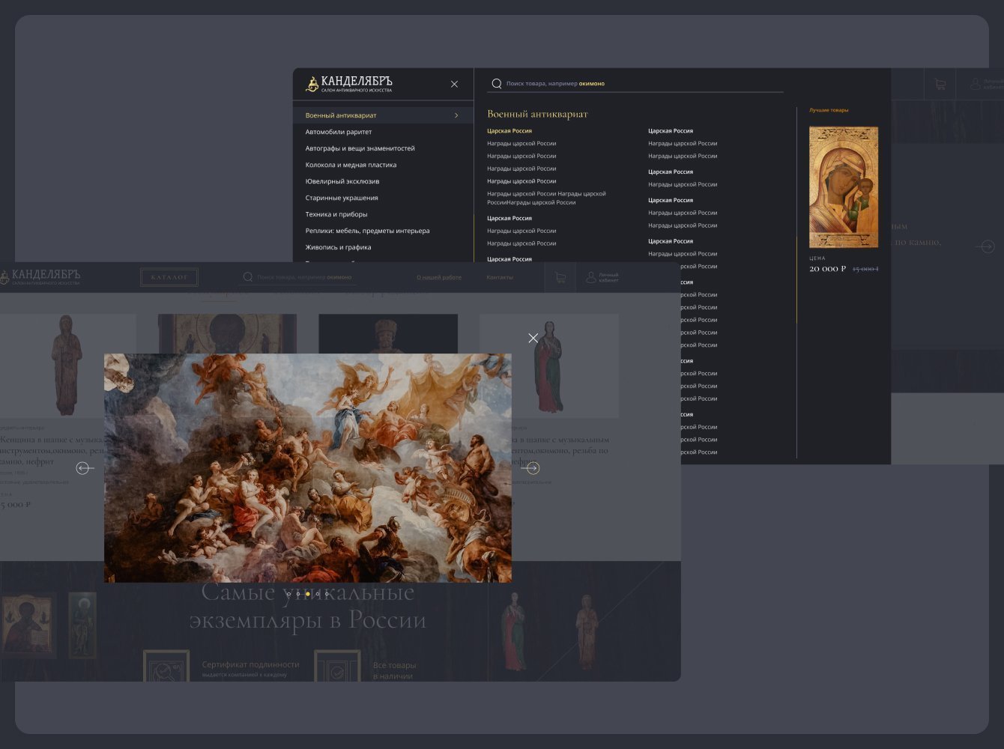Click the Канделябръ logo in the menu panel
This screenshot has width=1004, height=749.
point(349,84)
